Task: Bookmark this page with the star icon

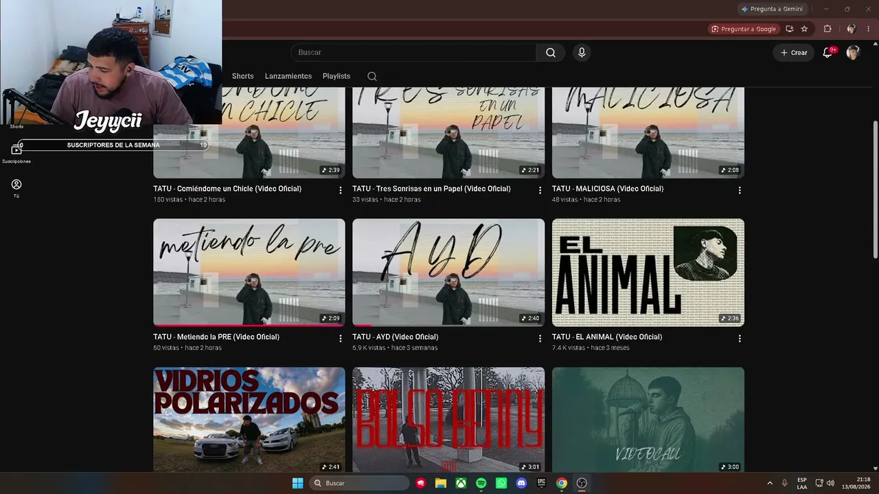Action: pyautogui.click(x=804, y=29)
